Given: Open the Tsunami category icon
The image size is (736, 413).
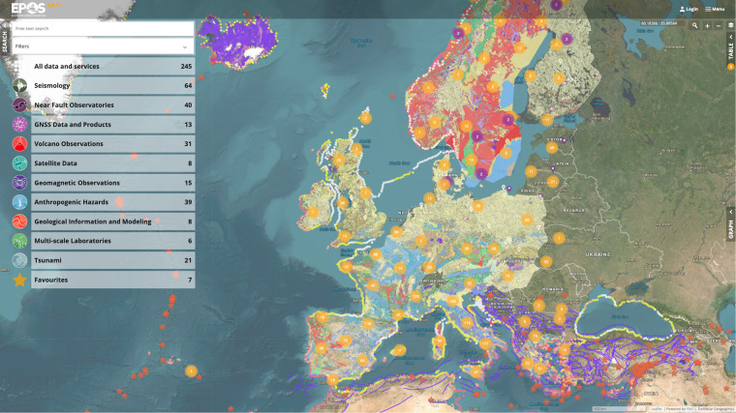Looking at the screenshot, I should [x=19, y=260].
